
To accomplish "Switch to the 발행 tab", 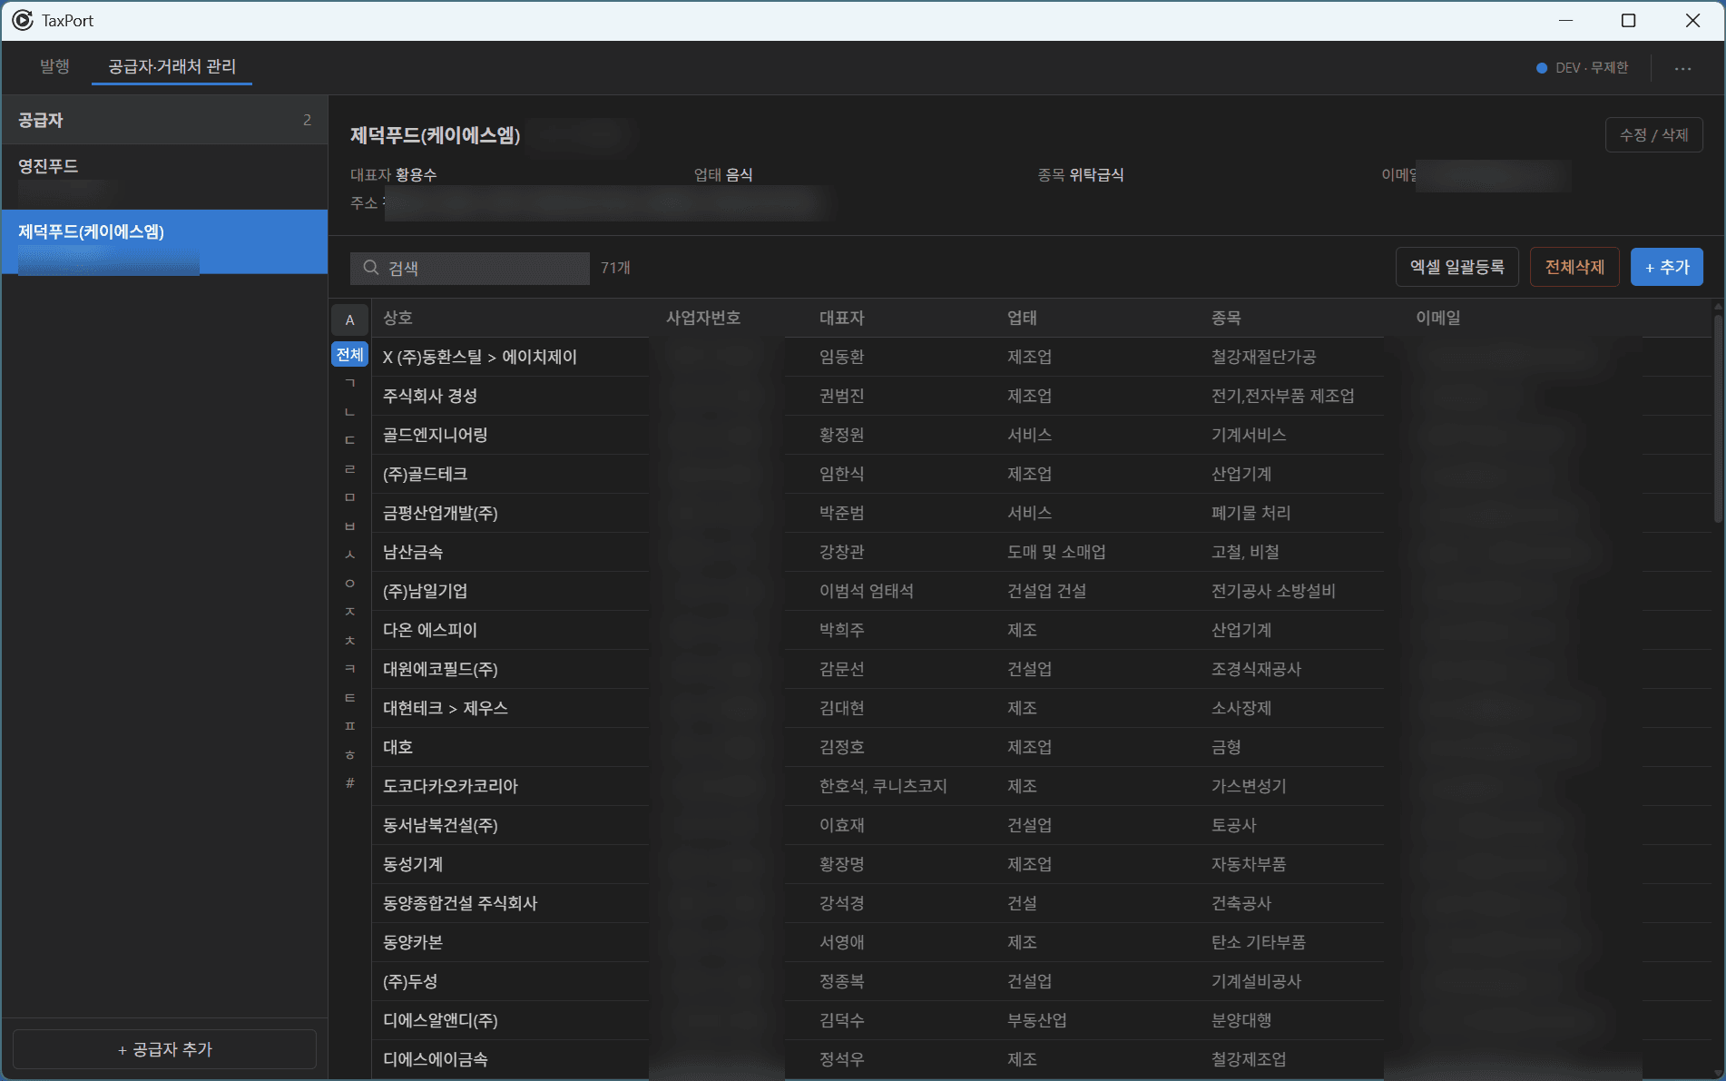I will [x=54, y=66].
